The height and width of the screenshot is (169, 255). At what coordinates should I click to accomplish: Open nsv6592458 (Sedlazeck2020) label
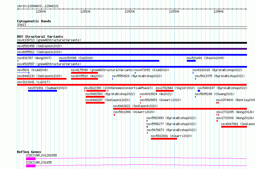click(40, 46)
